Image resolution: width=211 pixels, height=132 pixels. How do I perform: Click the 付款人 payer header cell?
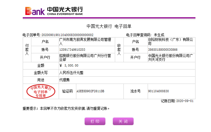point(27,50)
